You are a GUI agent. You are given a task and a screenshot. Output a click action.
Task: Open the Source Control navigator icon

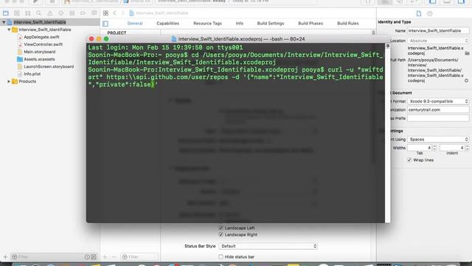17,13
